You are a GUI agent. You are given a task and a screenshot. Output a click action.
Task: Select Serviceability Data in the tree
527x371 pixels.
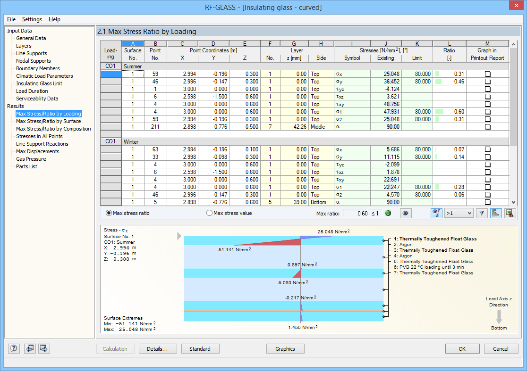(37, 99)
